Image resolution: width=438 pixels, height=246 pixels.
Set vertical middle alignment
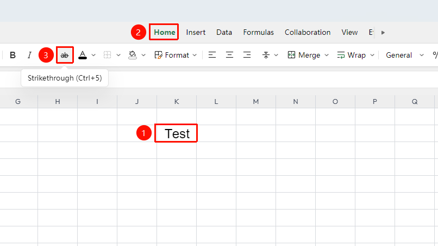(266, 55)
